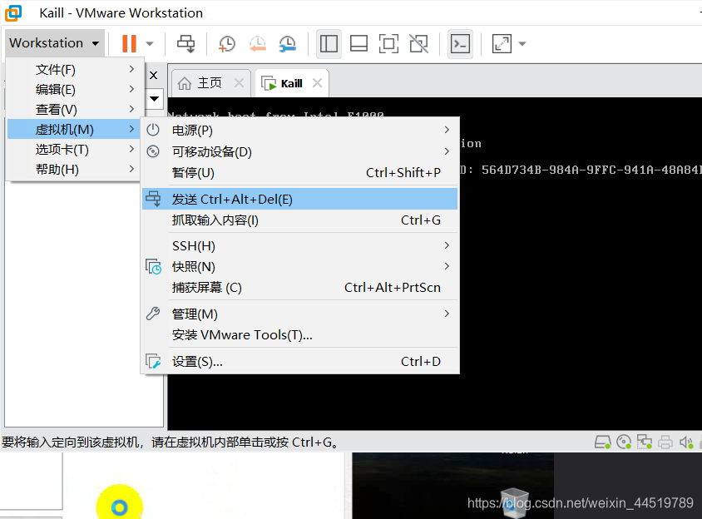
Task: Click the printer status bar icon
Action: (x=665, y=442)
